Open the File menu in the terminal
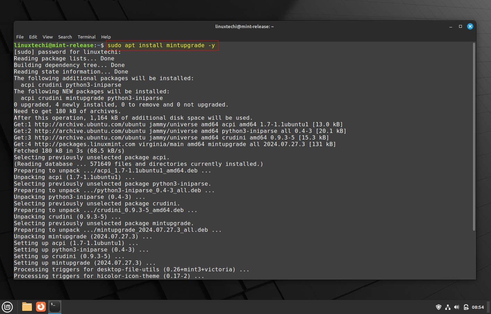This screenshot has height=314, width=491. pos(20,37)
